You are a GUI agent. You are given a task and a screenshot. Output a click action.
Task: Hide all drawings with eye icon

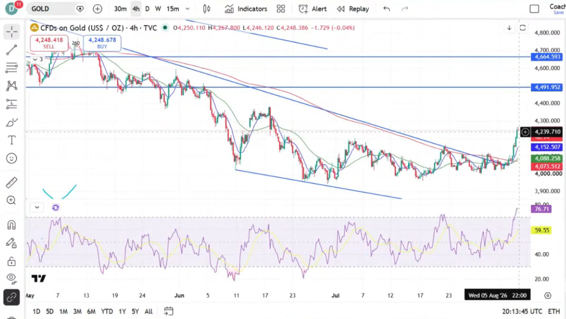click(x=11, y=278)
